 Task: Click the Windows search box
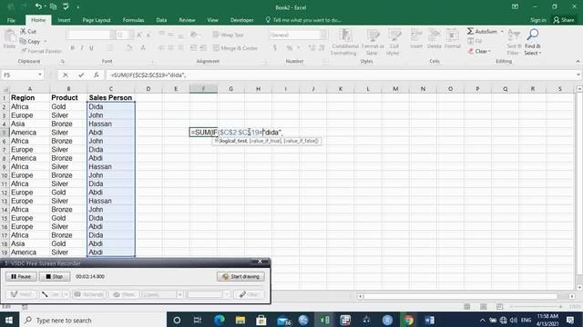[x=92, y=320]
